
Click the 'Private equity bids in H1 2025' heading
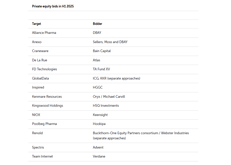pos(53,6)
